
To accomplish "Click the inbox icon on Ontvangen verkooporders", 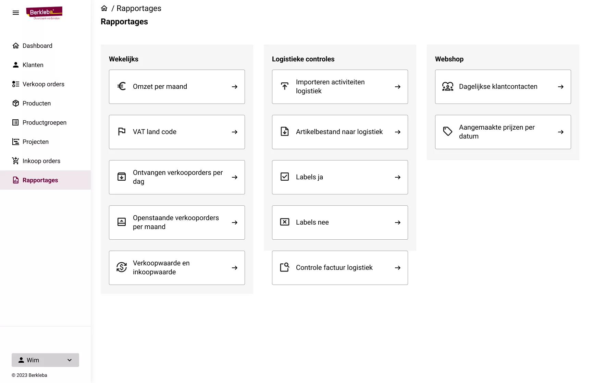I will (x=122, y=177).
